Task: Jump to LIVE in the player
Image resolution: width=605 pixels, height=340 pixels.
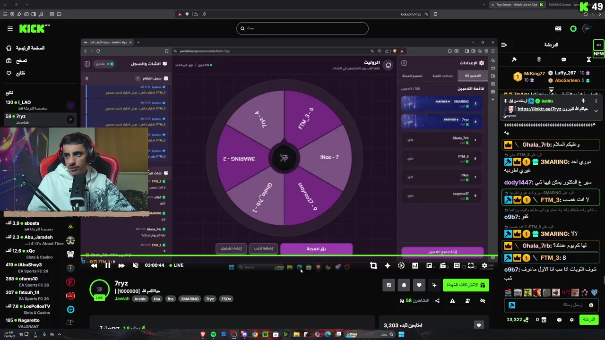Action: [x=177, y=265]
